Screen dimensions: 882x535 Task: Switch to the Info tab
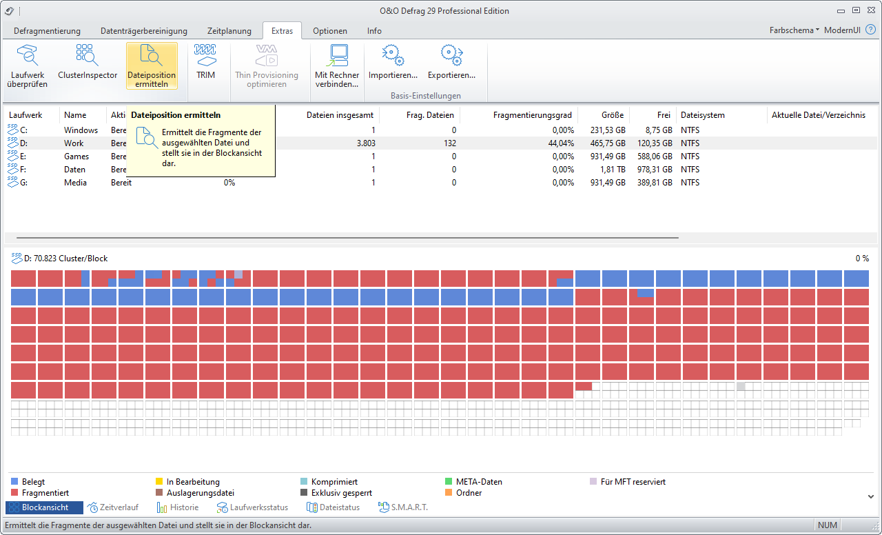click(374, 31)
